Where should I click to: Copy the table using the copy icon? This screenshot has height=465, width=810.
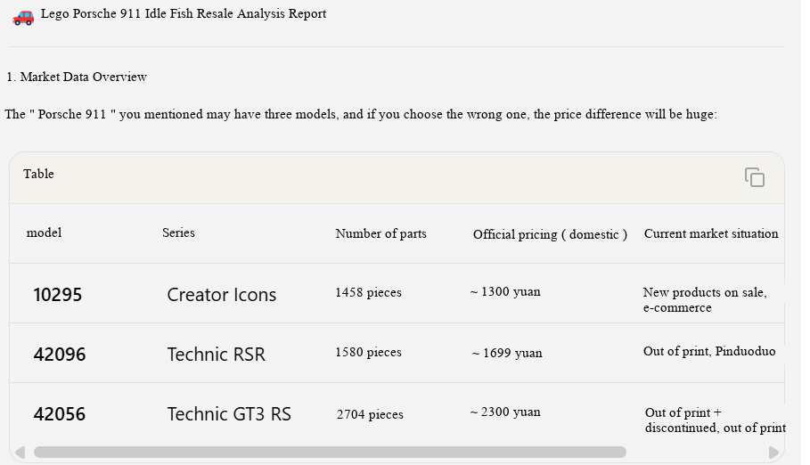coord(754,177)
